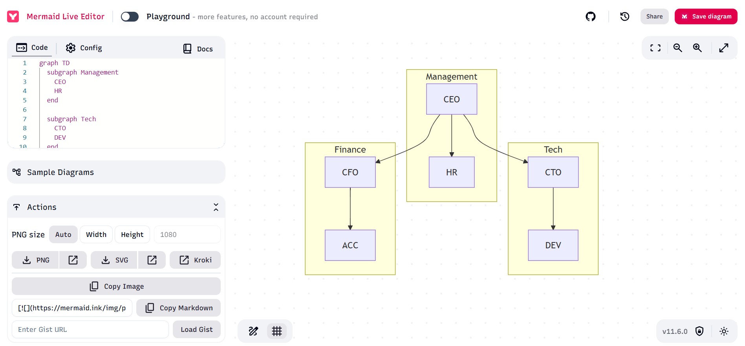Viewport: 745px width, 346px height.
Task: Click the Share button
Action: click(654, 16)
